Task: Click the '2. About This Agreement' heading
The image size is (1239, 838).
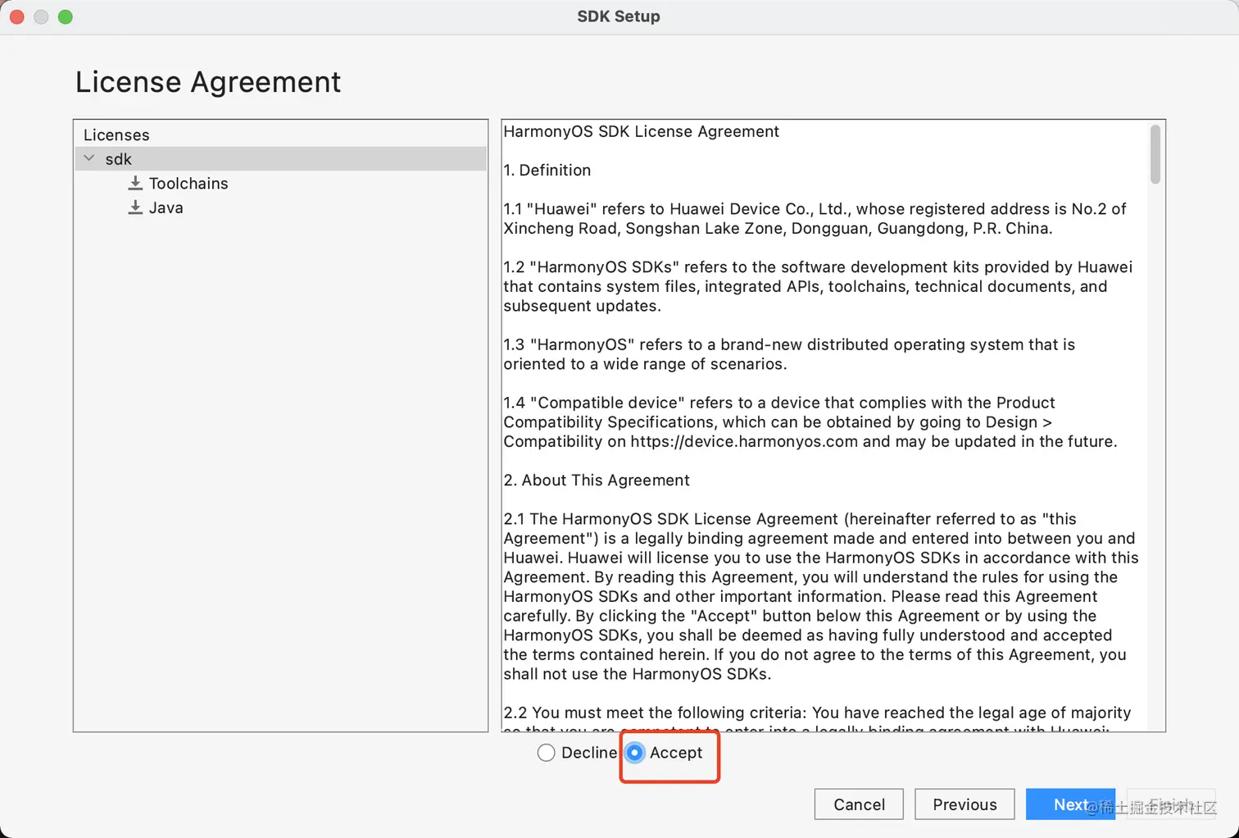Action: click(597, 480)
